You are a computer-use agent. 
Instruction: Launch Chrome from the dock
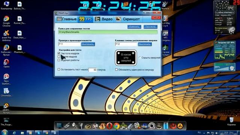click(x=117, y=126)
